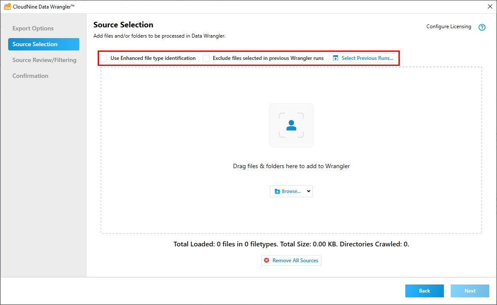This screenshot has width=497, height=305.
Task: Expand the Browse dropdown arrow
Action: 308,191
